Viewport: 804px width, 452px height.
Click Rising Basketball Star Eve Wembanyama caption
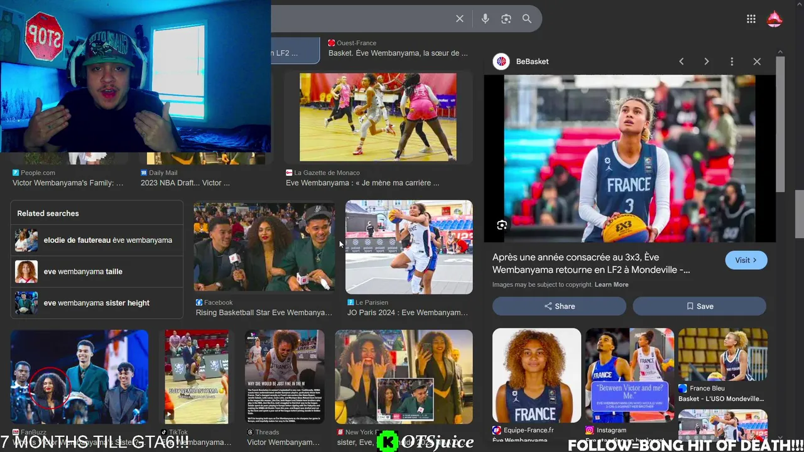tap(264, 313)
